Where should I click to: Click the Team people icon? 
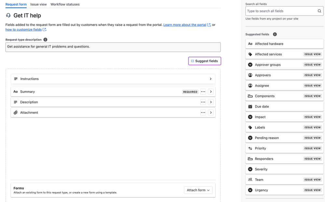tap(250, 180)
